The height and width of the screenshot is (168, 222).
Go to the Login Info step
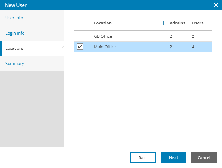pos(15,33)
